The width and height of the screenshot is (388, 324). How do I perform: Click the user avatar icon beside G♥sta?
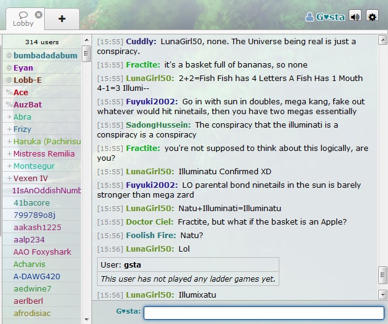[309, 17]
